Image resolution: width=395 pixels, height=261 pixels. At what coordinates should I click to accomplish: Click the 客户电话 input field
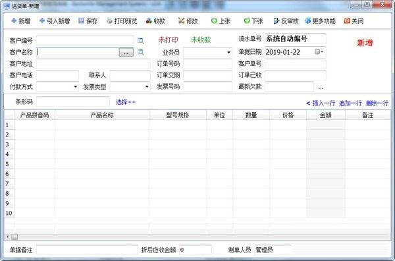point(57,75)
